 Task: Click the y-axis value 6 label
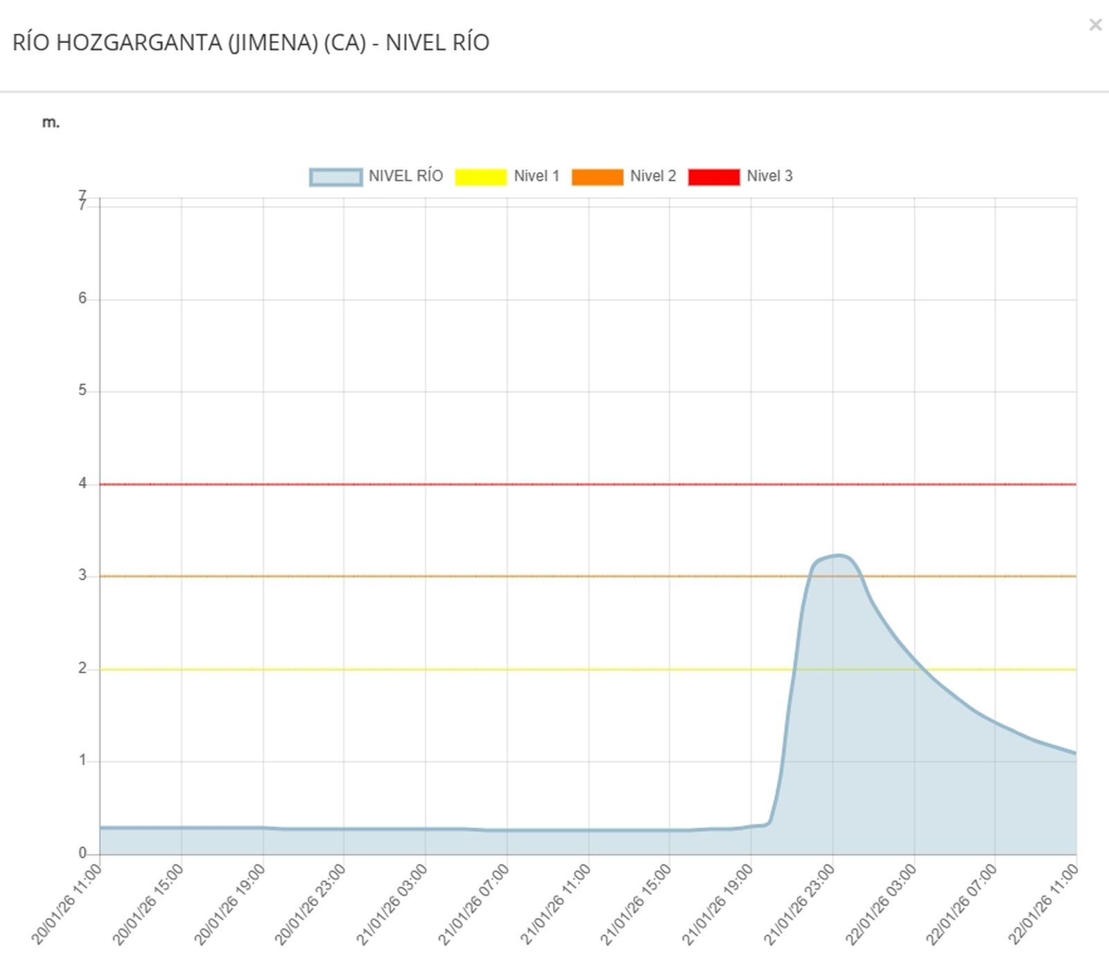tap(82, 298)
